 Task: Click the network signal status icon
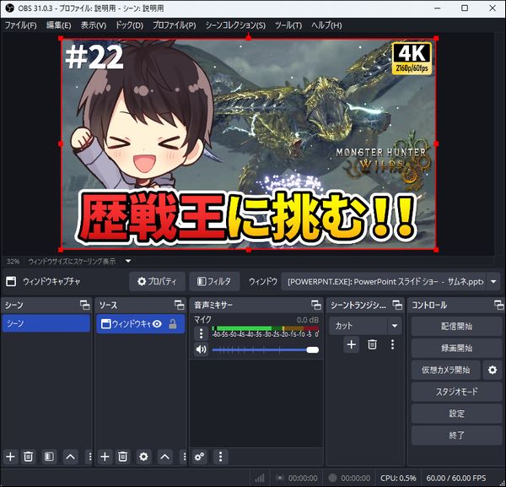tap(260, 478)
